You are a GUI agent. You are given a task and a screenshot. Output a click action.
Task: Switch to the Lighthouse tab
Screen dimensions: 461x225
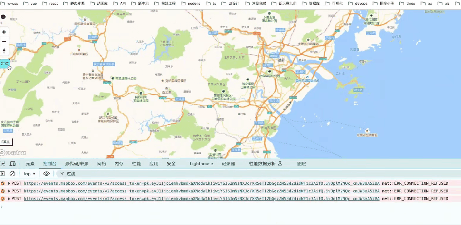coord(201,164)
